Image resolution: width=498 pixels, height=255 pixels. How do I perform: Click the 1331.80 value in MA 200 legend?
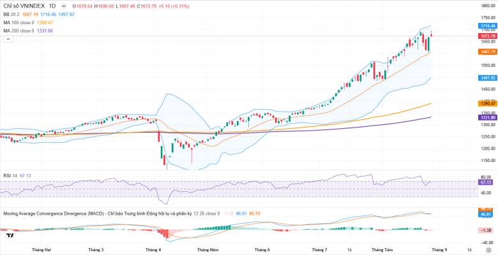(x=45, y=31)
